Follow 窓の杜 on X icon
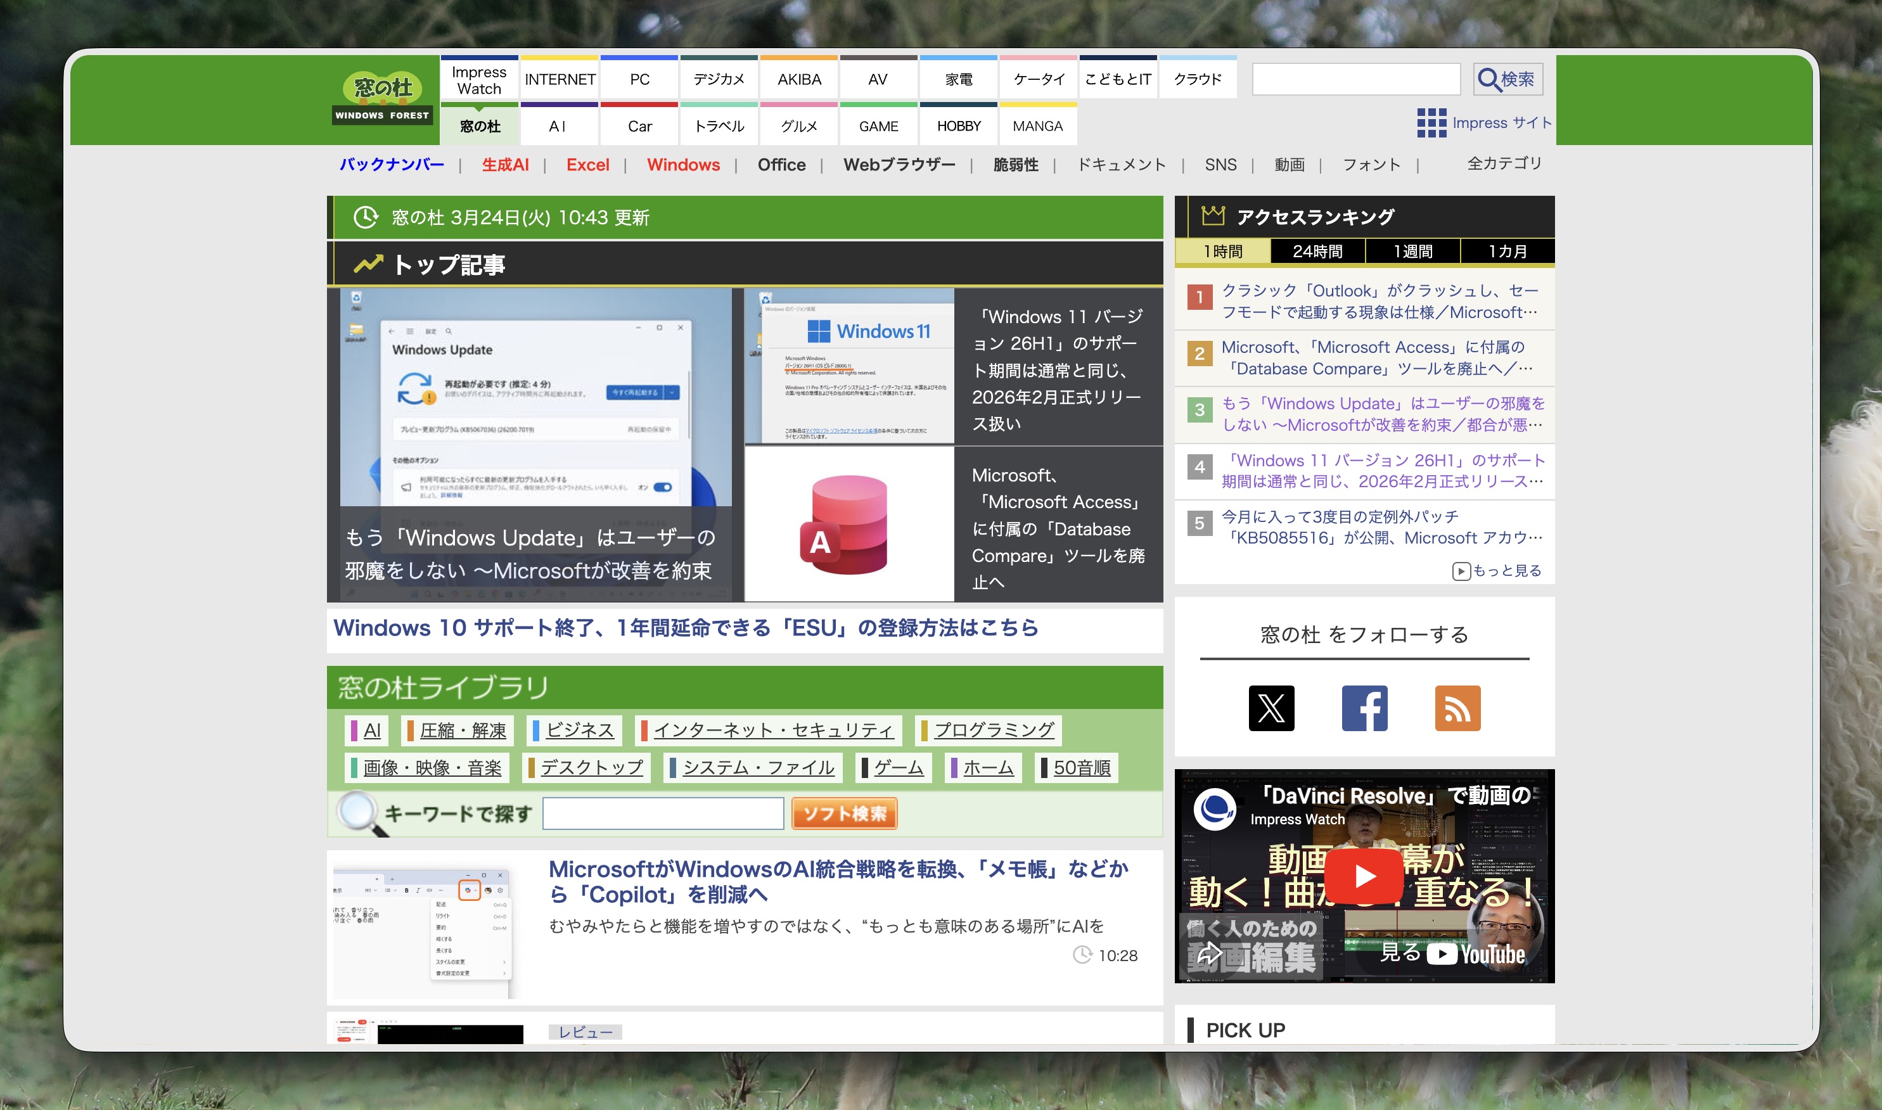The image size is (1882, 1110). click(1272, 708)
